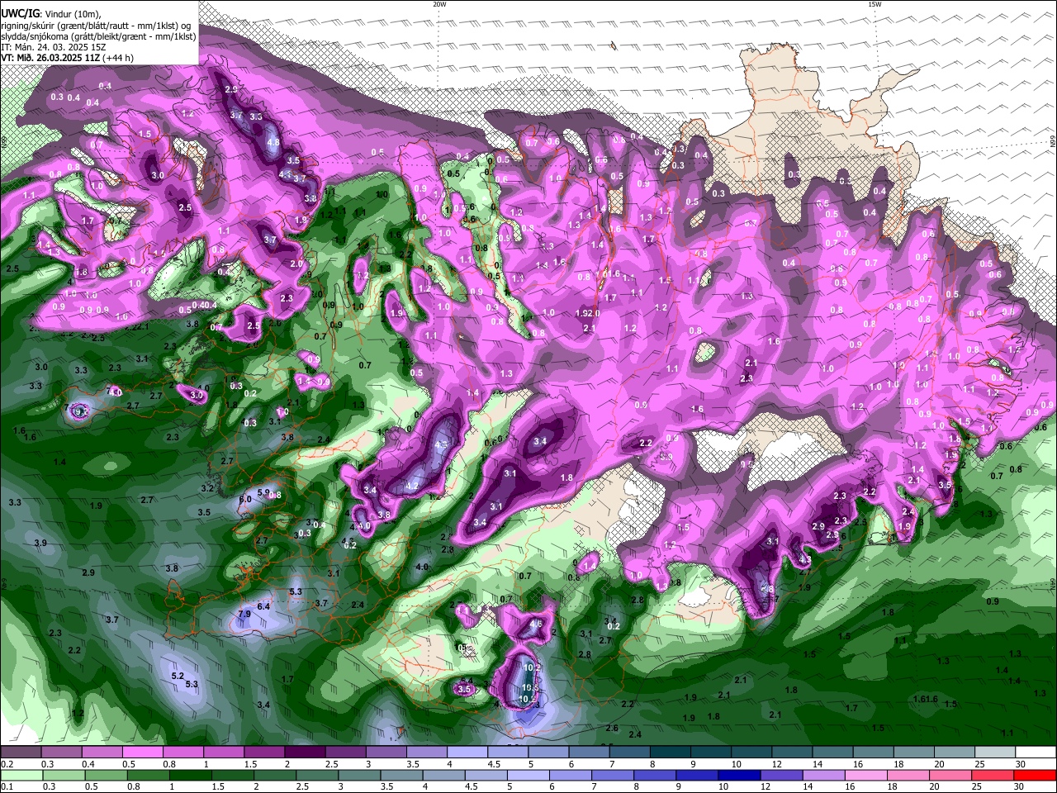Image resolution: width=1057 pixels, height=793 pixels.
Task: Select the snow scale swatch between 0.2 and 0.3
Action: [x=21, y=753]
